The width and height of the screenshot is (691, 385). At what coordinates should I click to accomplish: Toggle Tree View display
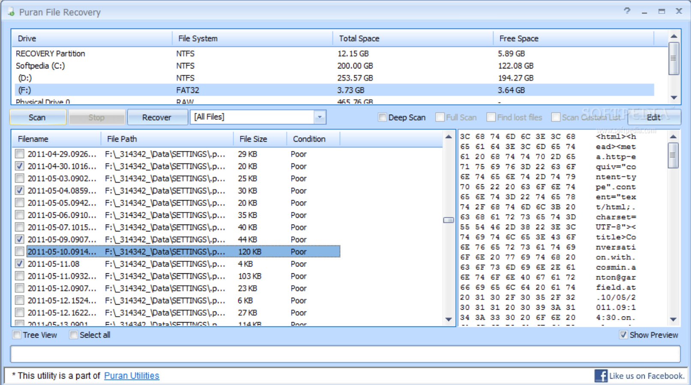(x=16, y=335)
